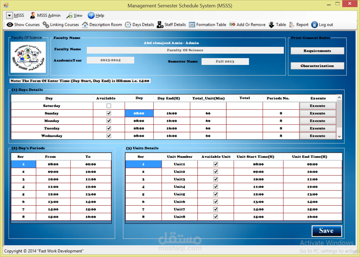Click the Faculty Of Science name field

(185, 50)
